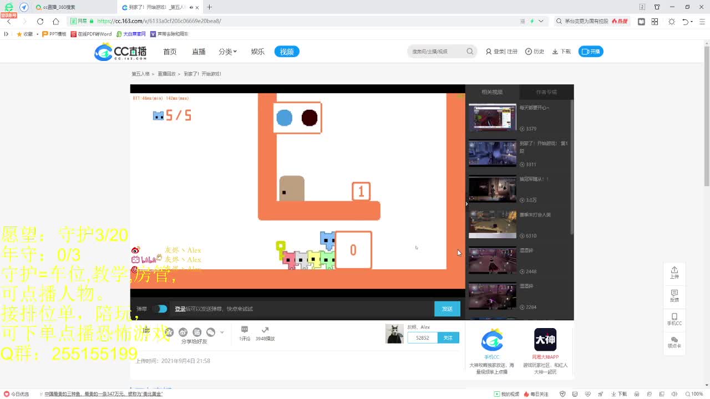This screenshot has height=399, width=710.
Task: Open related video 每天都要开心~ thumbnail
Action: coord(492,117)
